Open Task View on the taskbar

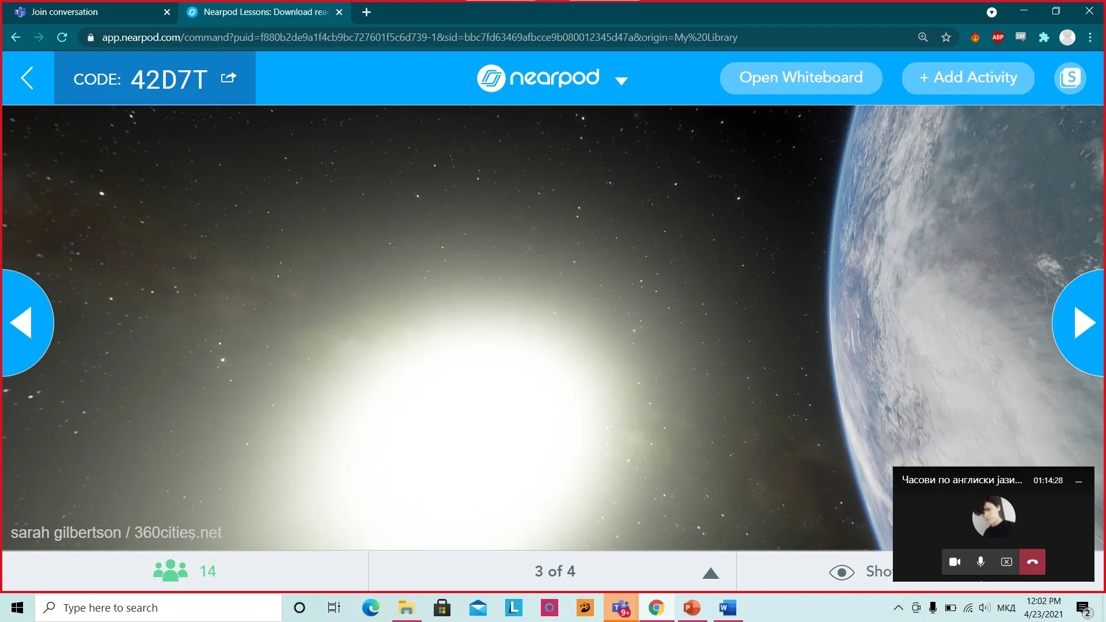[x=334, y=608]
